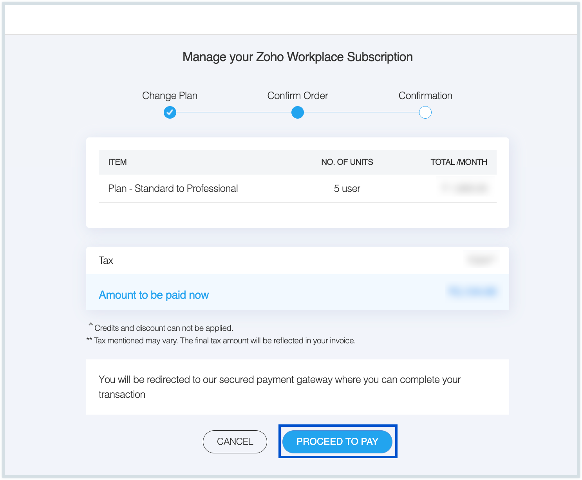This screenshot has height=480, width=582.
Task: Click the ITEM column header
Action: click(117, 162)
